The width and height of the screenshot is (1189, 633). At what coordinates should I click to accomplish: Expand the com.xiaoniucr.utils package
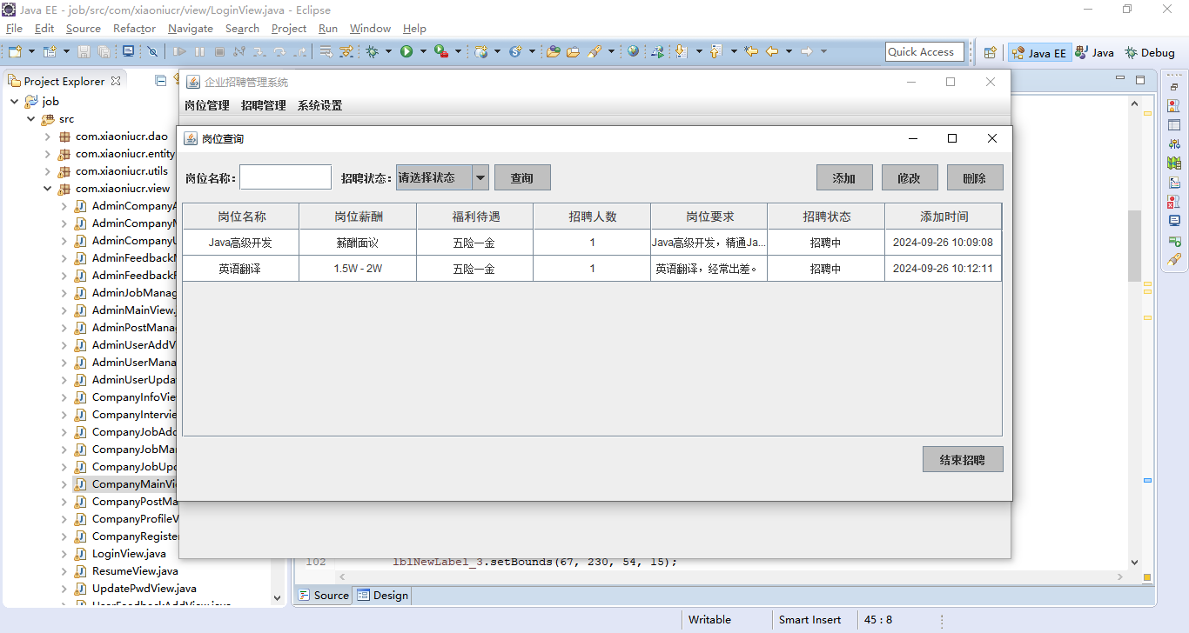[48, 171]
